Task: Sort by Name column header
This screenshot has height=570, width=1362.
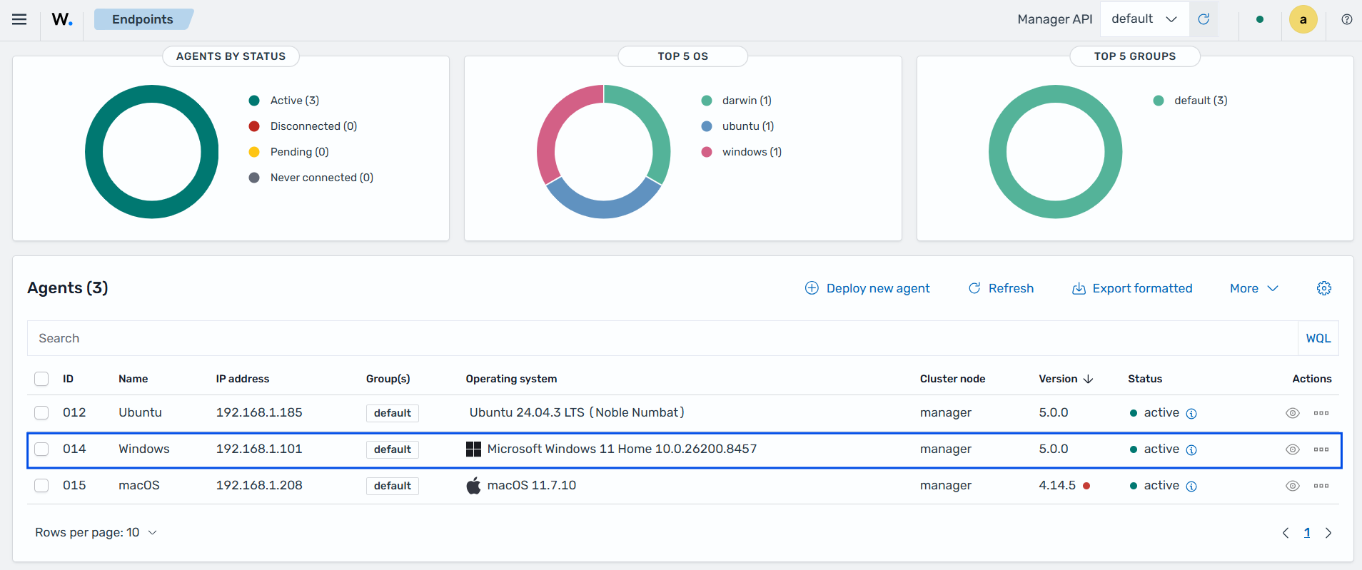Action: [x=133, y=379]
